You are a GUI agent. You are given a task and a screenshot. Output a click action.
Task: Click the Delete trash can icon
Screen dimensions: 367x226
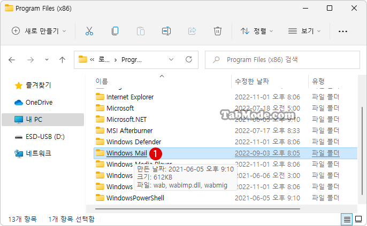[x=217, y=31]
